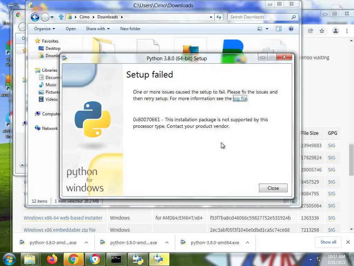Screen dimensions: 354x266
Task: Launch Firefox from taskbar
Action: pyautogui.click(x=52, y=259)
